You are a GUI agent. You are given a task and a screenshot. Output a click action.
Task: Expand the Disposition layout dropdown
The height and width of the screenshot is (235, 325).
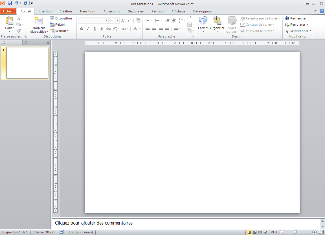coord(62,18)
